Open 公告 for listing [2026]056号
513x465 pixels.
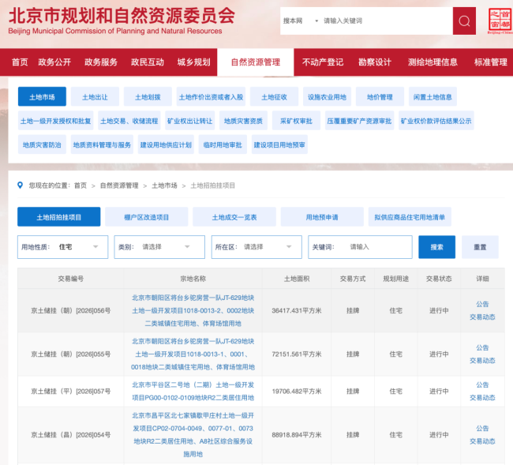tap(482, 304)
